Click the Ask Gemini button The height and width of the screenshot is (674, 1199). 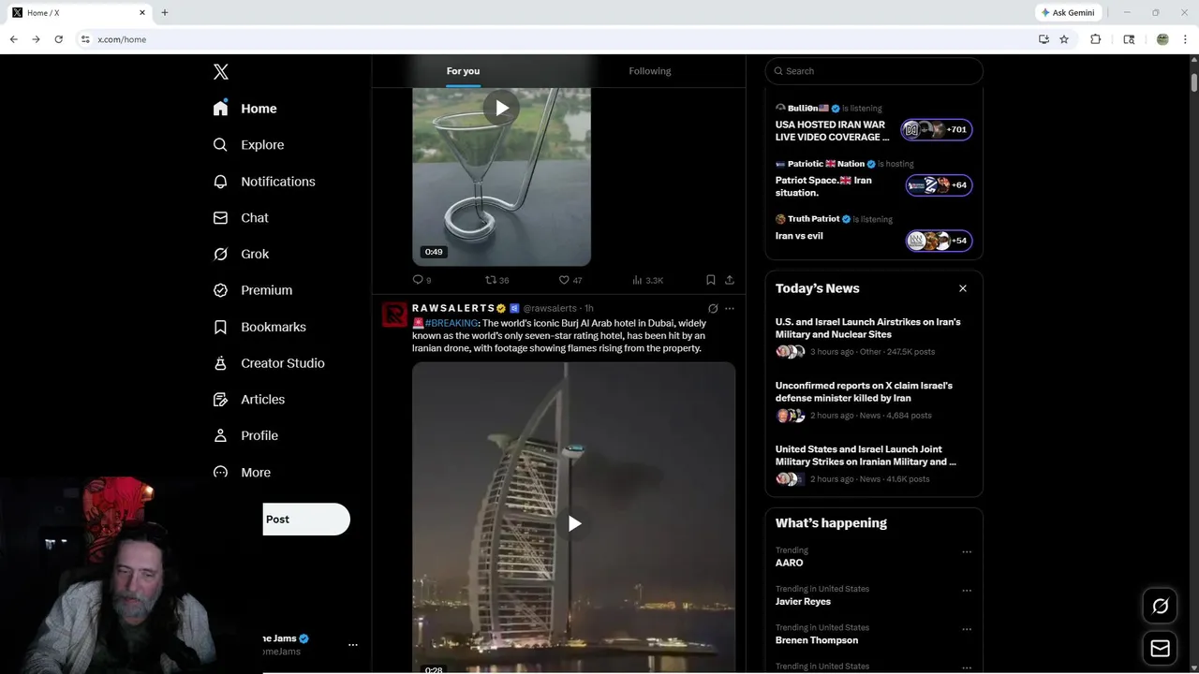(1067, 13)
